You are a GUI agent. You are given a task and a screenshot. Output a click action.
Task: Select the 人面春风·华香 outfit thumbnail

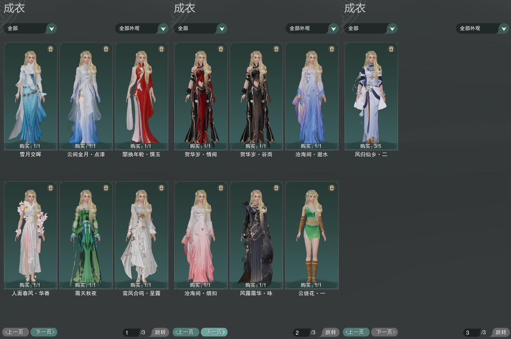30,235
